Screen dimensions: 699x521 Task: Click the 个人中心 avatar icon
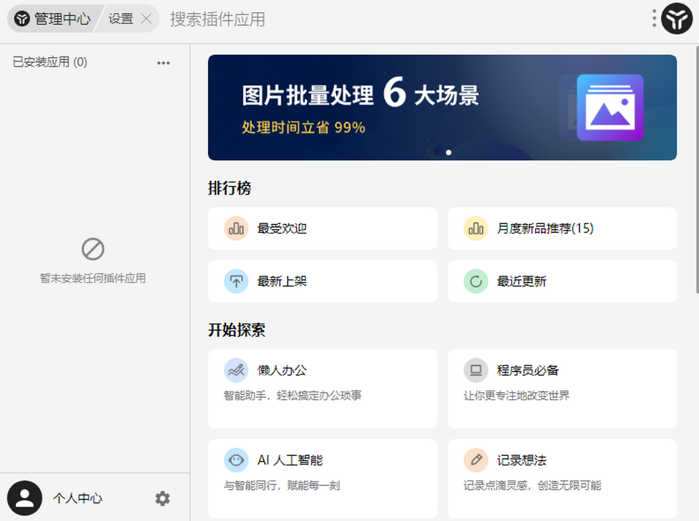24,498
